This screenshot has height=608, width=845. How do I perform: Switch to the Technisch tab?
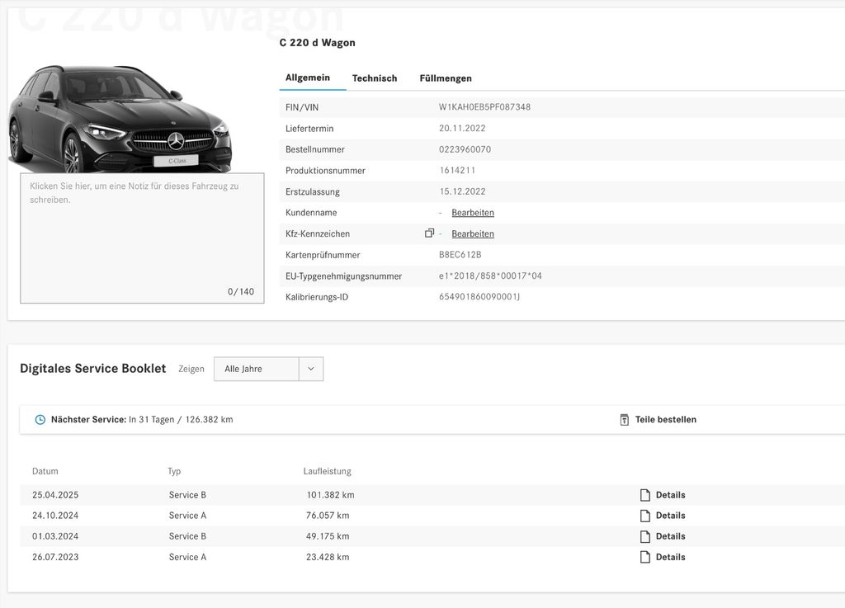pyautogui.click(x=375, y=78)
